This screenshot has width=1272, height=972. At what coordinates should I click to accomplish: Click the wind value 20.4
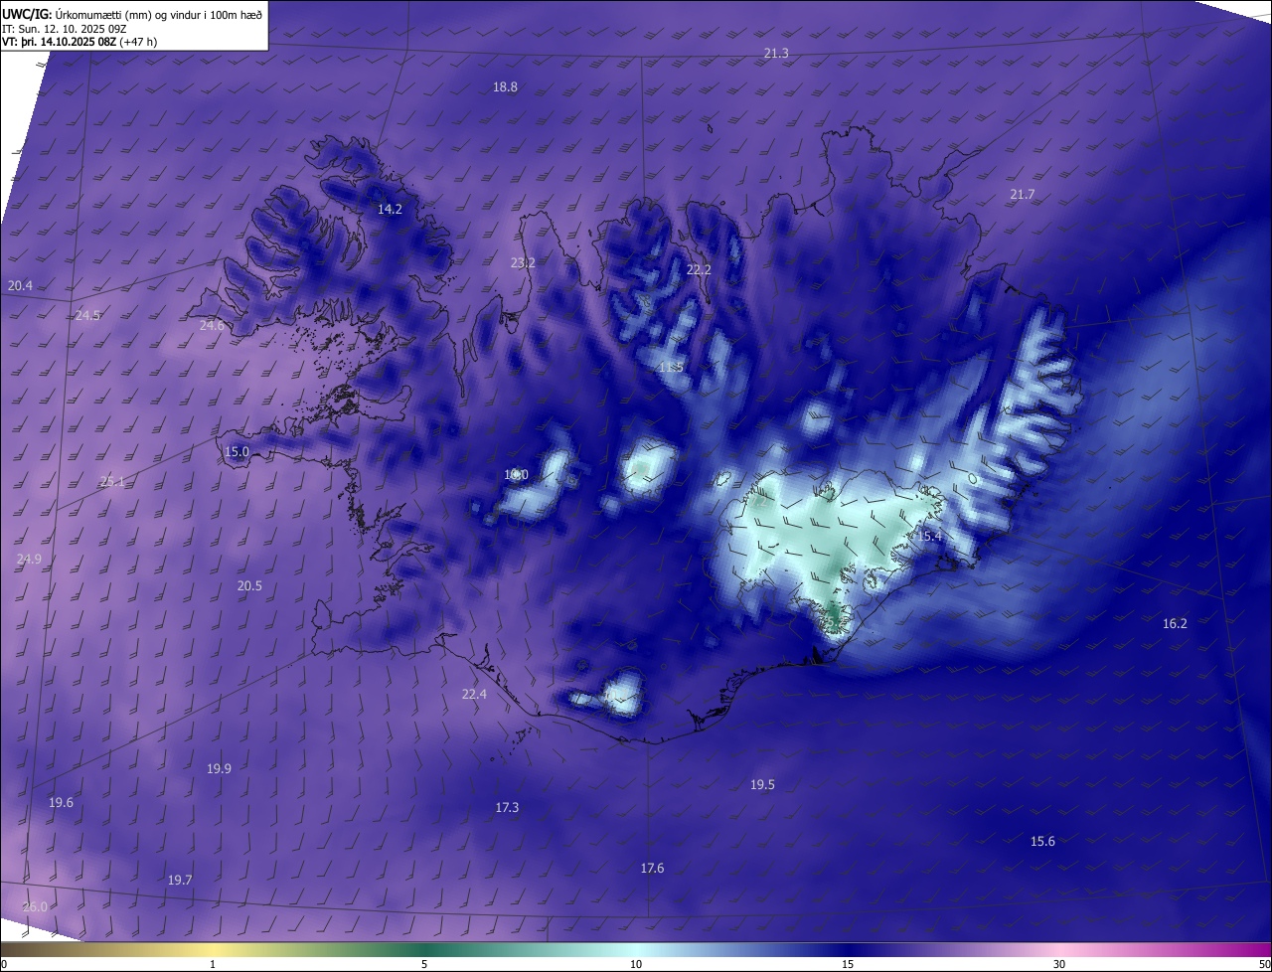[x=20, y=285]
